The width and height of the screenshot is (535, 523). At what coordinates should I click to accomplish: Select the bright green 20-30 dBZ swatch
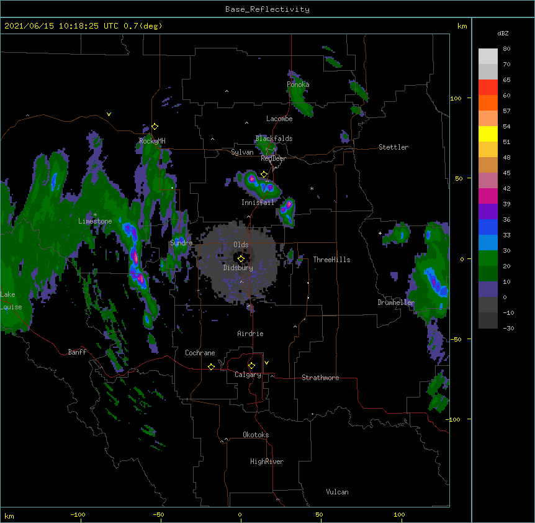pos(488,258)
